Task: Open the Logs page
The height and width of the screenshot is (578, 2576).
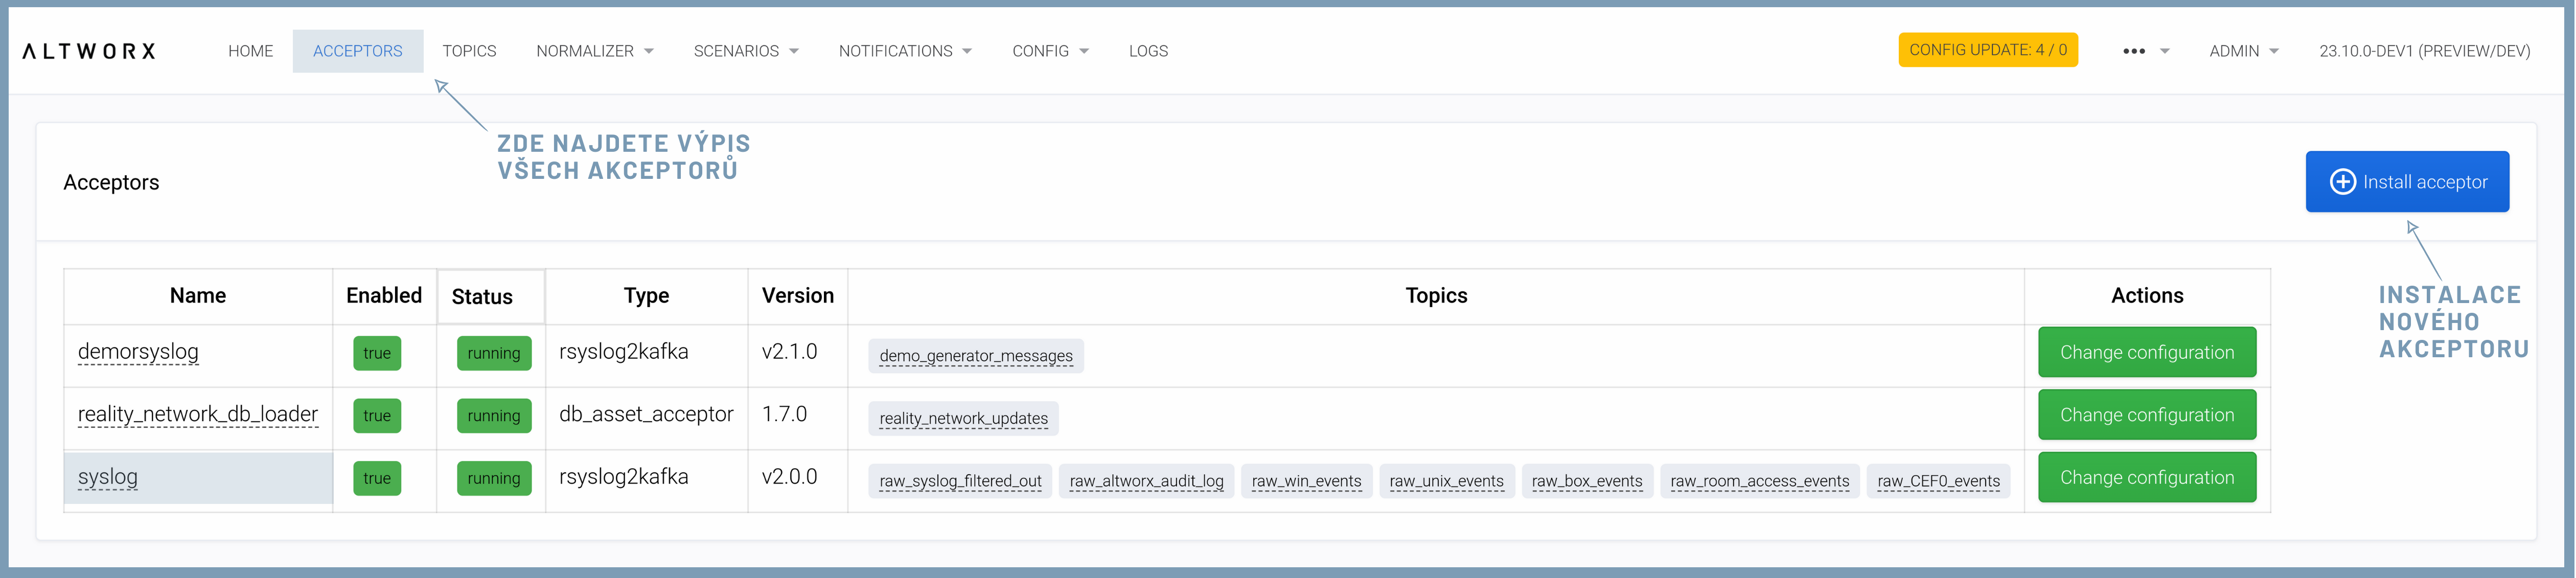Action: (1148, 51)
